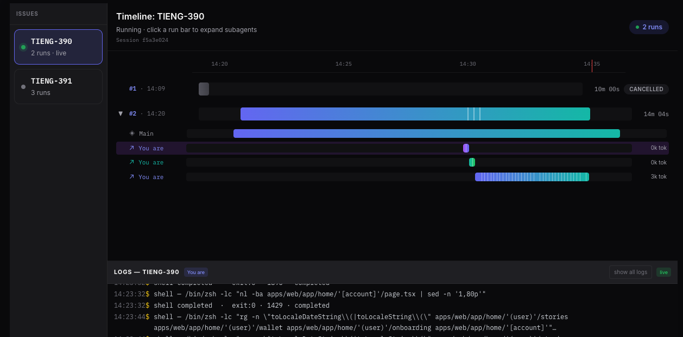Click the Session f5a3e024 identifier
The height and width of the screenshot is (337, 683).
(142, 40)
